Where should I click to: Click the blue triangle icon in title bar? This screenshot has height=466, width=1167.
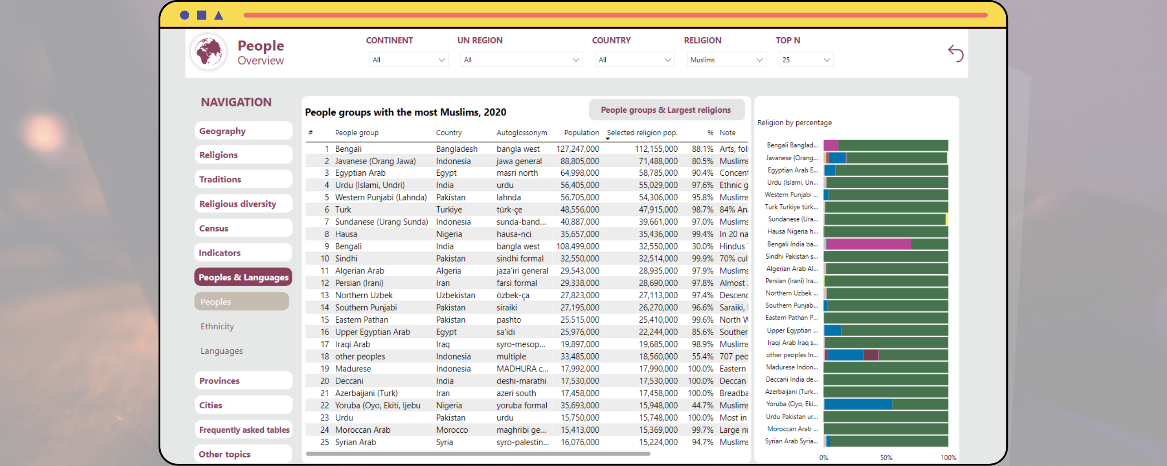[x=219, y=15]
